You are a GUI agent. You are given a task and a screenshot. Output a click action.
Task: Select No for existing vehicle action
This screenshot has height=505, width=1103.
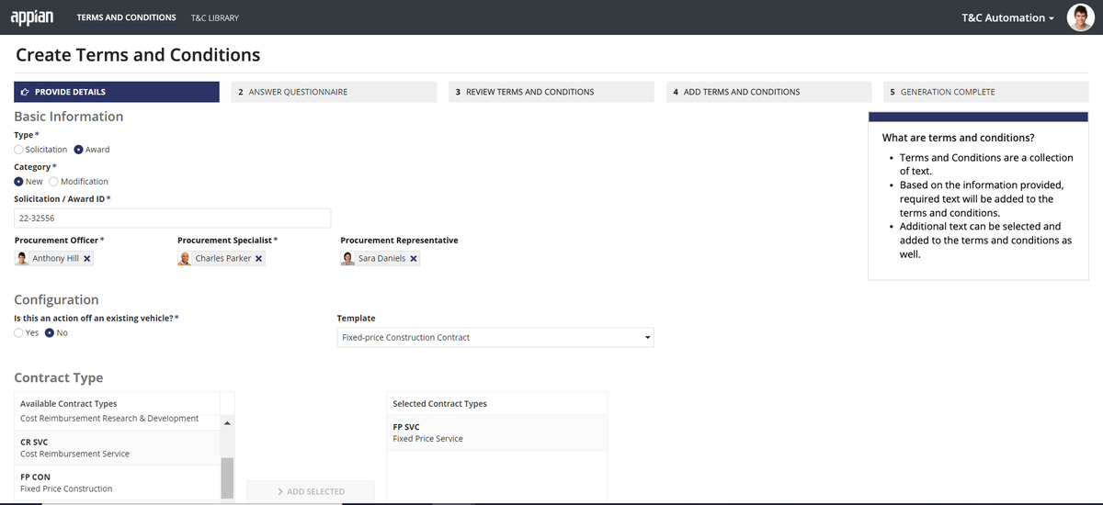click(x=50, y=333)
